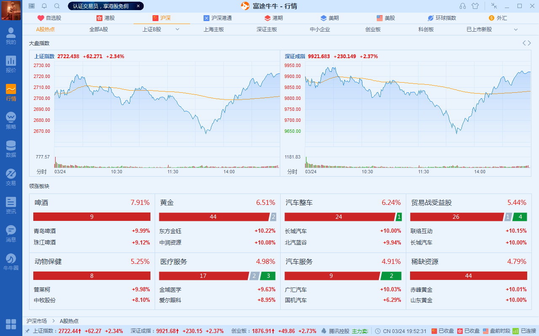Select the A股热点 sub-tab
Image resolution: width=539 pixels, height=336 pixels.
(45, 30)
